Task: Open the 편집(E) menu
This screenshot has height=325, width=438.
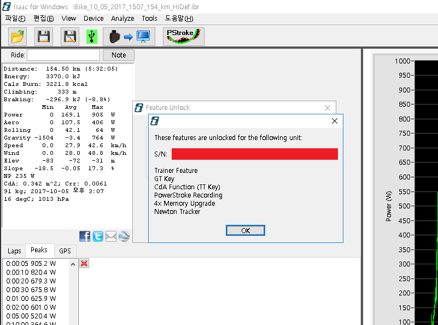Action: pyautogui.click(x=44, y=19)
